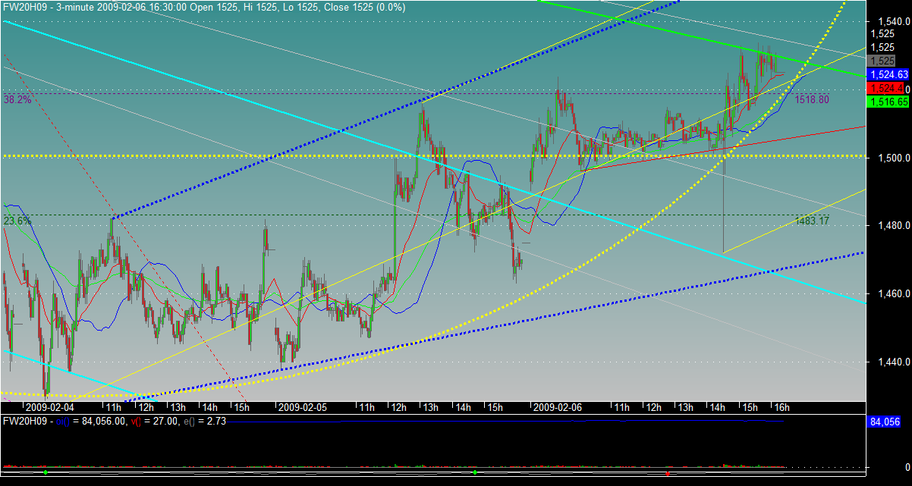Click the 1518.80 Fibonacci price label
912x486 pixels.
(812, 99)
